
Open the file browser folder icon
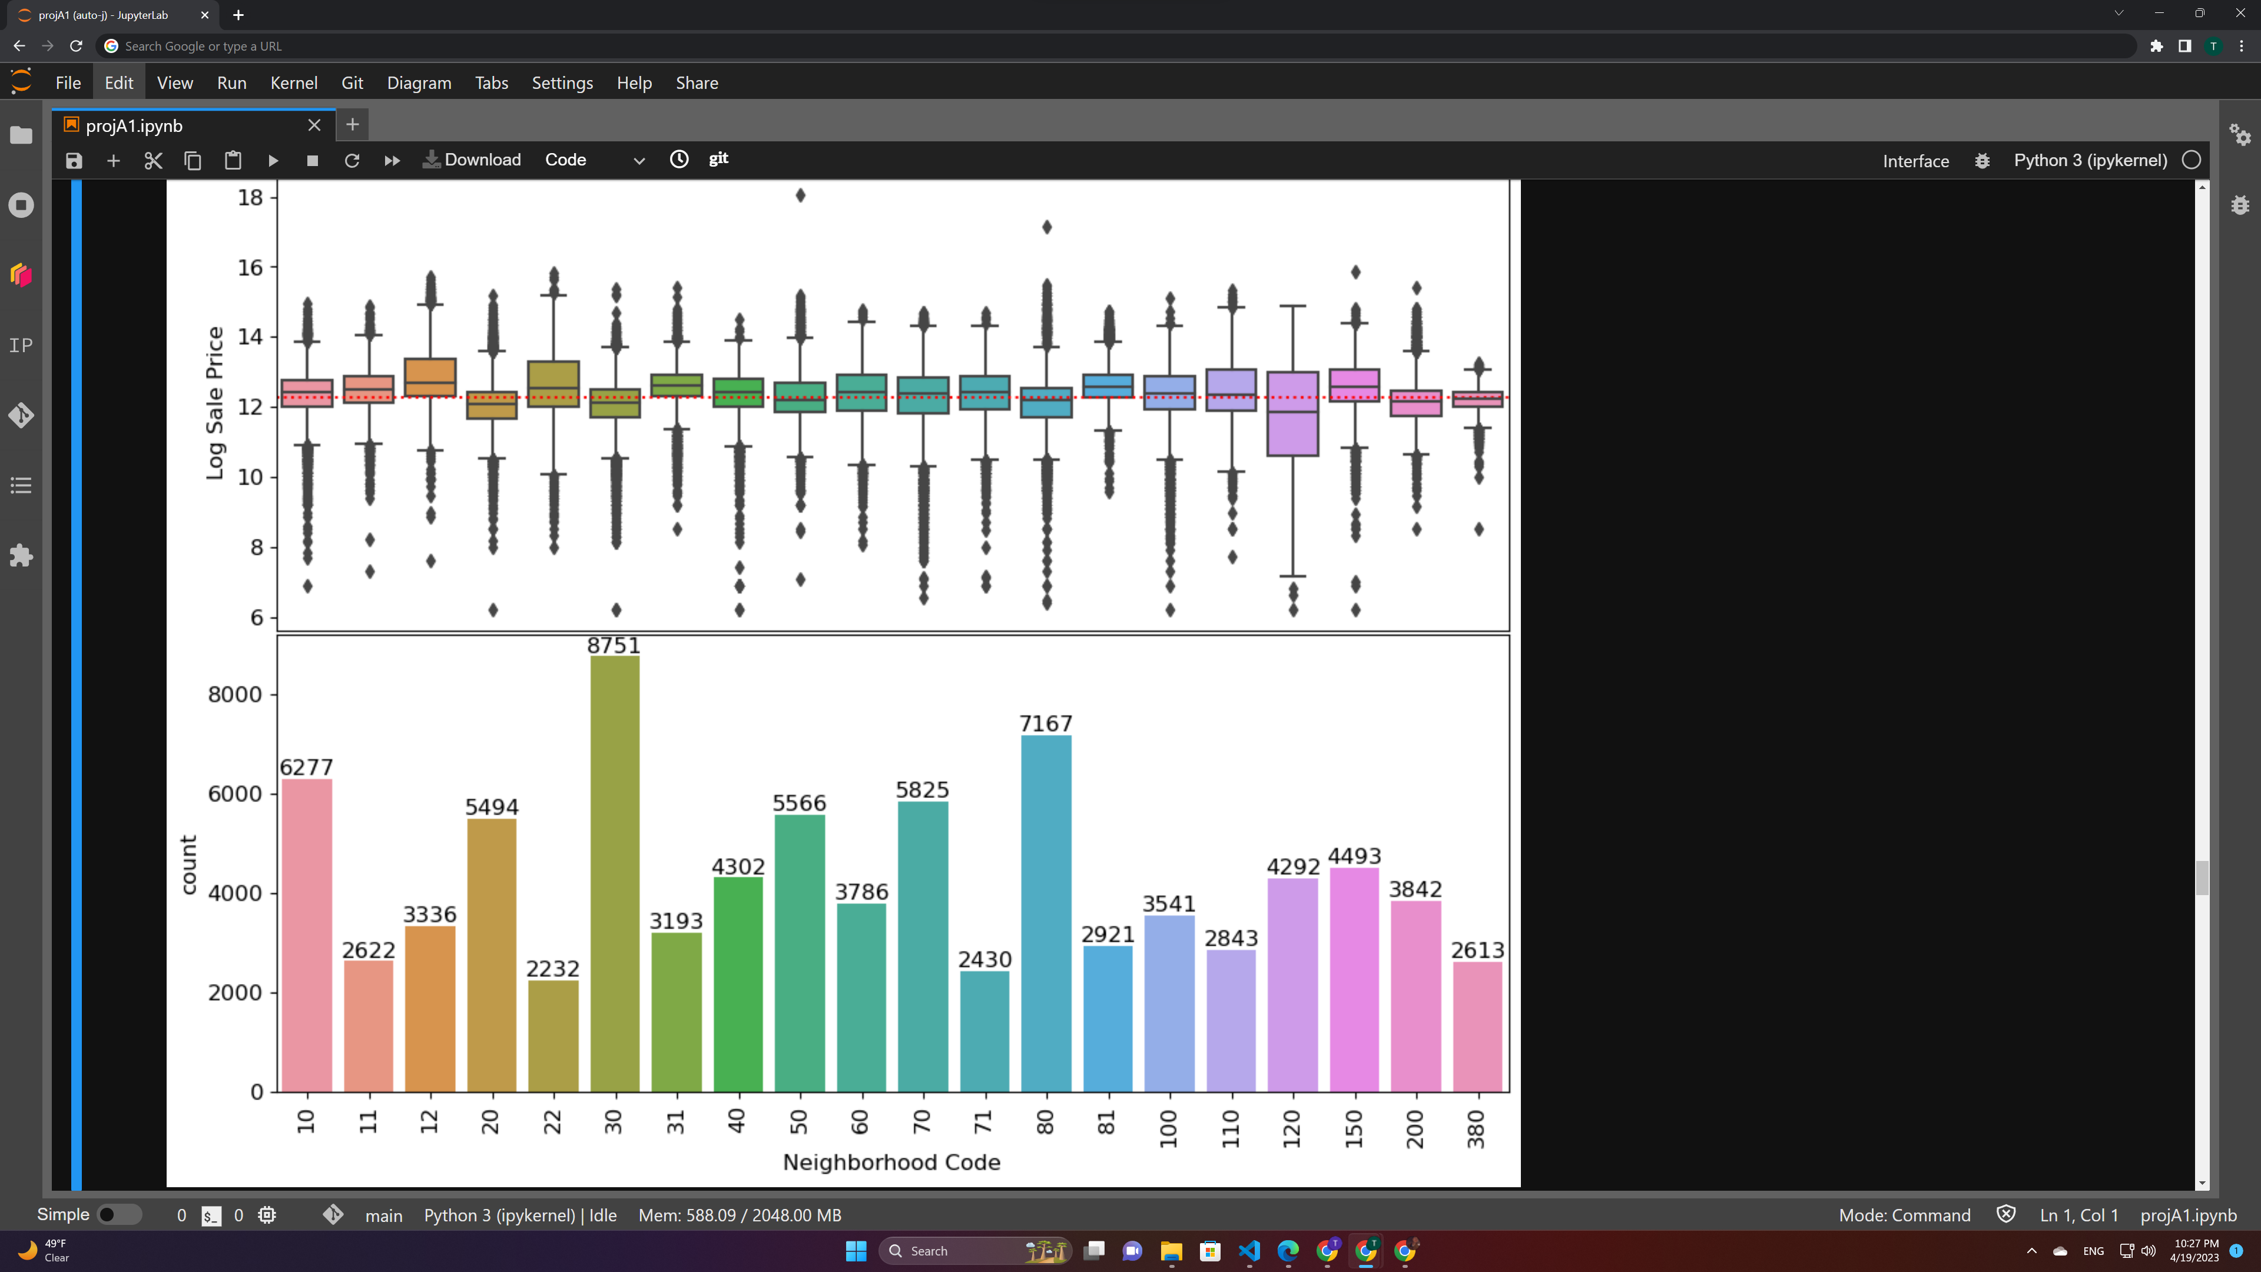[x=21, y=135]
